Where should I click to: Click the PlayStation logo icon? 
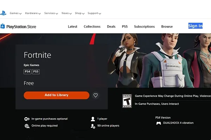[x=3, y=13]
